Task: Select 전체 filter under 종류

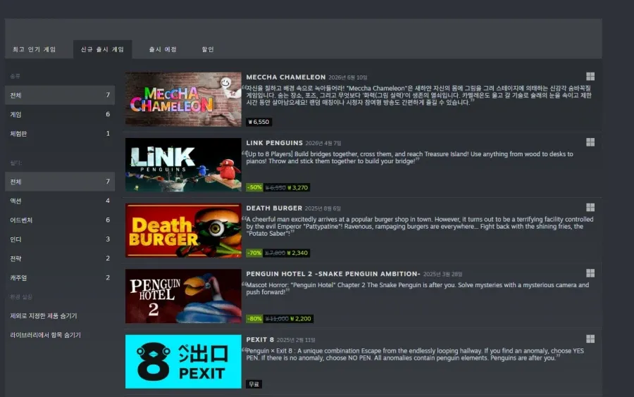Action: (60, 95)
